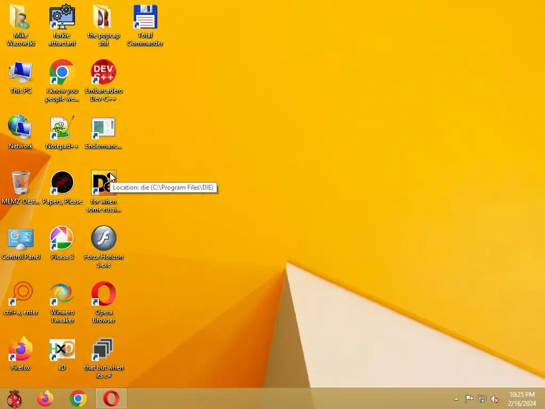545x409 pixels.
Task: Open the ornament Start button in taskbar
Action: (14, 398)
